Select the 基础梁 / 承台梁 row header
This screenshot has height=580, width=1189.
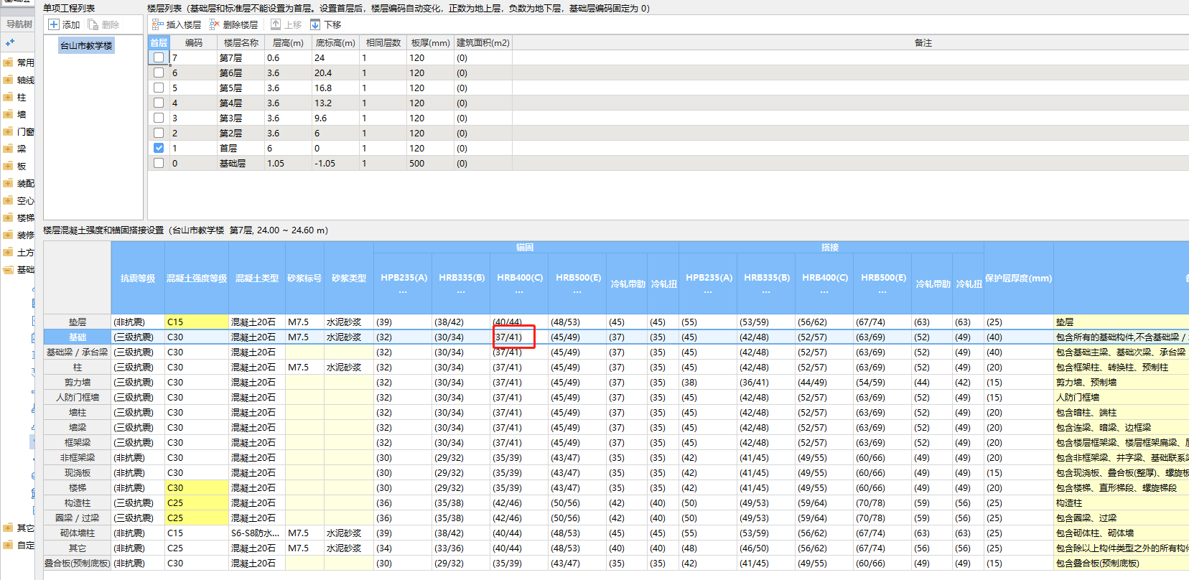click(78, 352)
